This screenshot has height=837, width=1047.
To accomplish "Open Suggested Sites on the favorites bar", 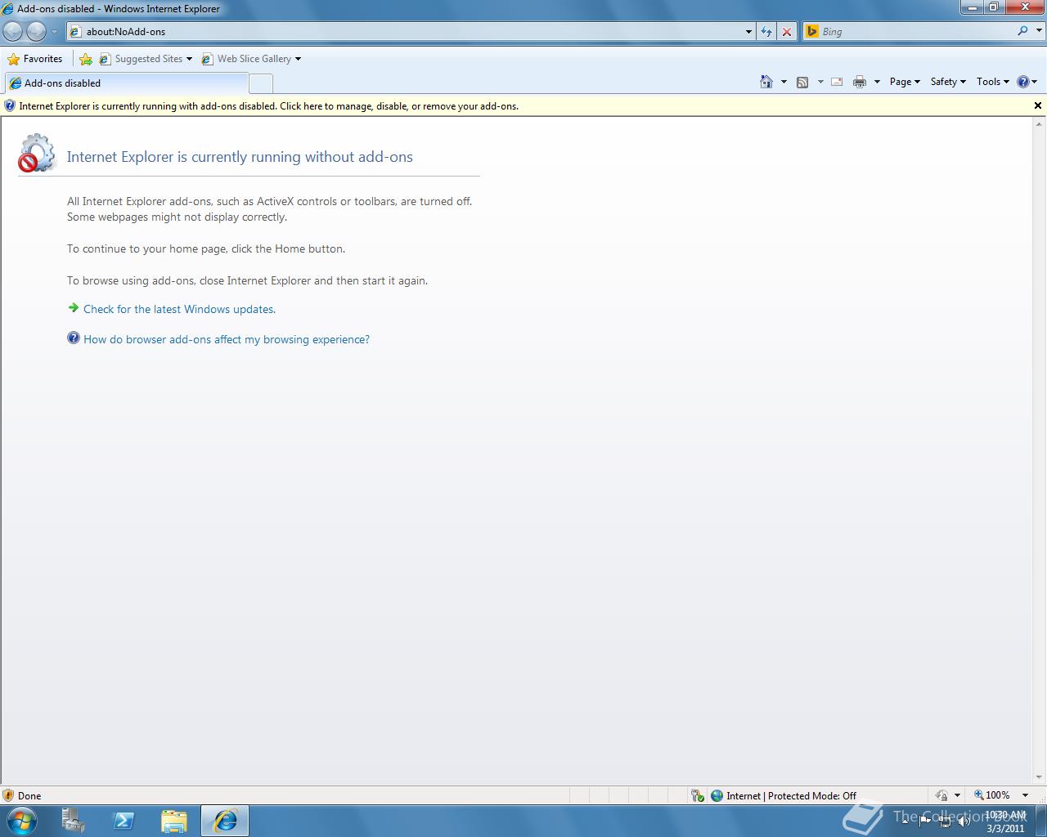I will click(x=146, y=59).
